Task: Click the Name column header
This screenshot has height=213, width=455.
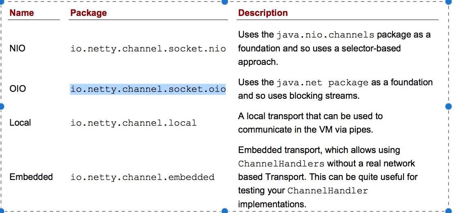Action: [22, 13]
